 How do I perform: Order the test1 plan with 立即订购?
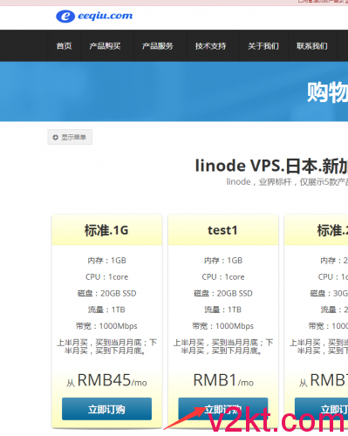click(223, 409)
